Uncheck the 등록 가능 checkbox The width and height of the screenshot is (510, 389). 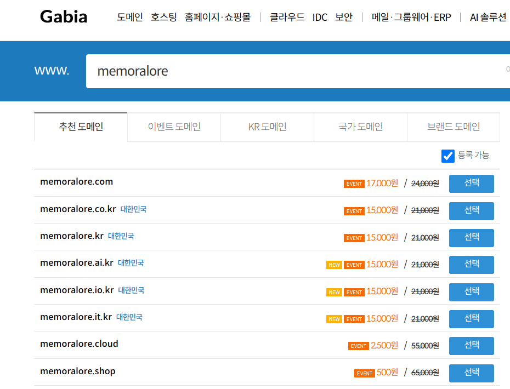pos(448,156)
